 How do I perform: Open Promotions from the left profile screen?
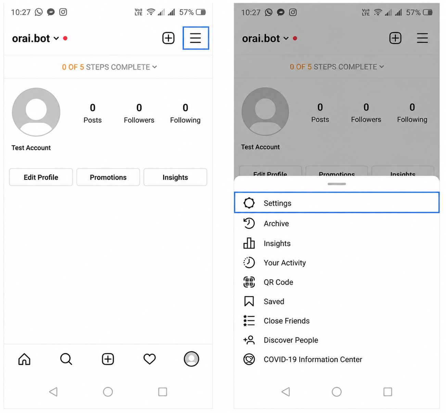coord(108,177)
